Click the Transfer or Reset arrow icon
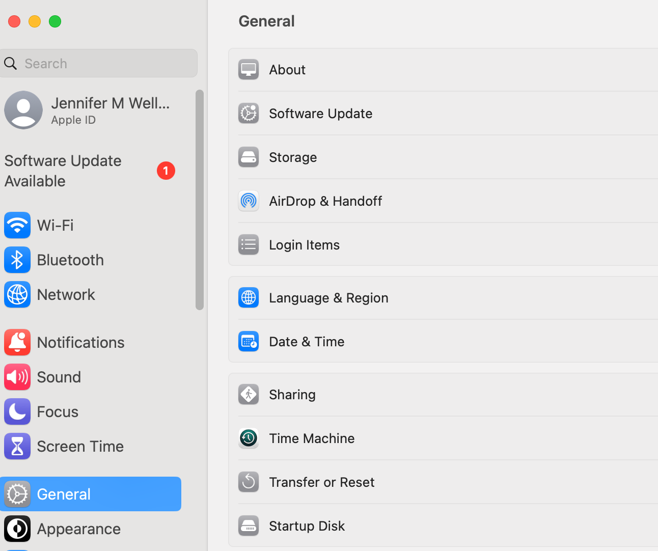Viewport: 658px width, 551px height. coord(249,482)
